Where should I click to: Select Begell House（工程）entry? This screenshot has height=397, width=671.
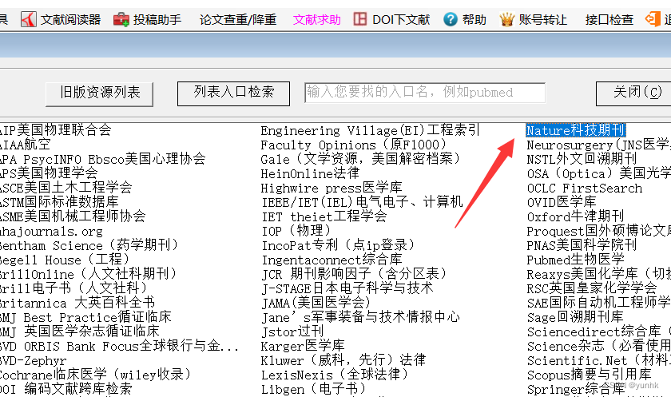(65, 260)
